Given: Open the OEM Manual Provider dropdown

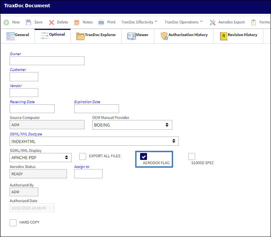Looking at the screenshot, I should (x=132, y=125).
